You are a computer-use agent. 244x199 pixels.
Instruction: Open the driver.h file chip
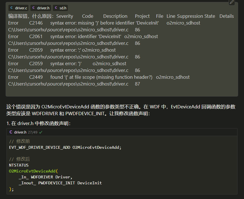coord(41,8)
